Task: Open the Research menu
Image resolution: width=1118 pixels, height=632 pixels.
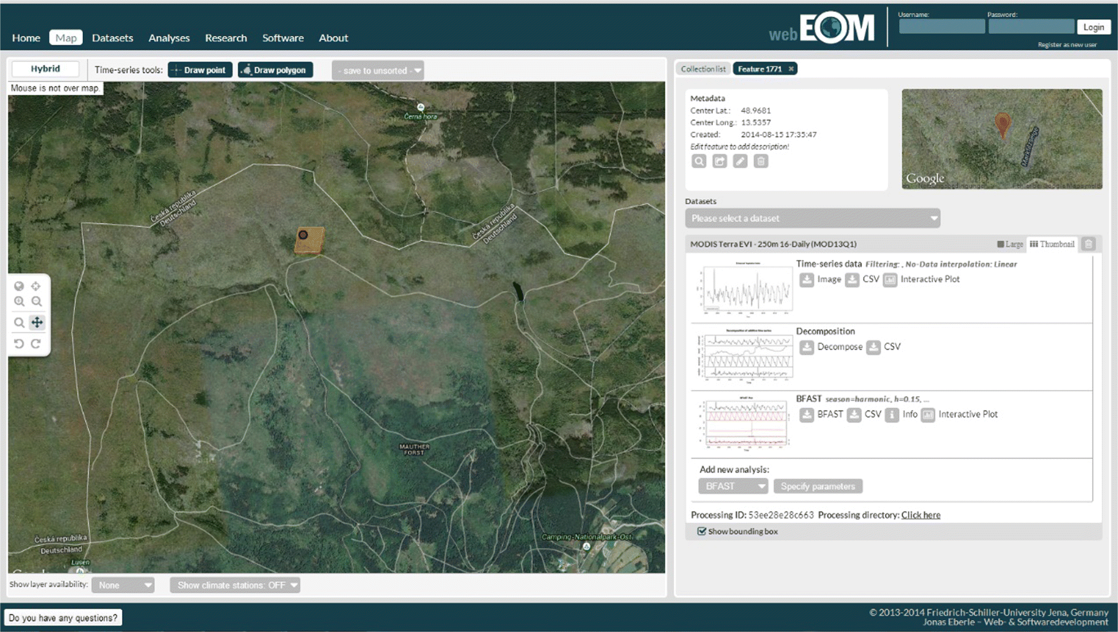Action: coord(226,38)
